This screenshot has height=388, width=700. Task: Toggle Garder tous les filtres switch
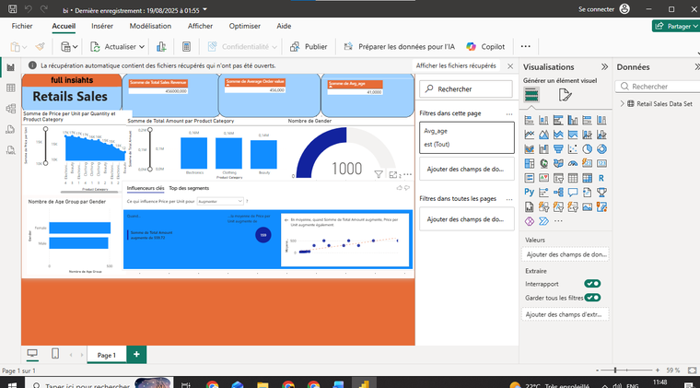[x=592, y=298]
